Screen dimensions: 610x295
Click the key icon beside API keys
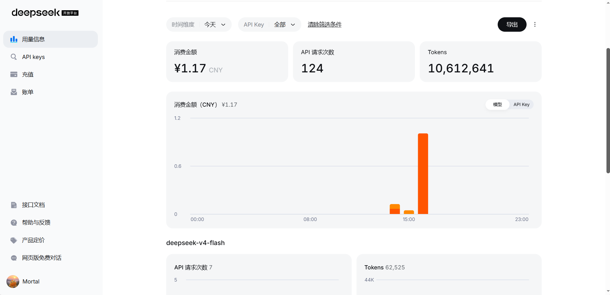point(14,57)
